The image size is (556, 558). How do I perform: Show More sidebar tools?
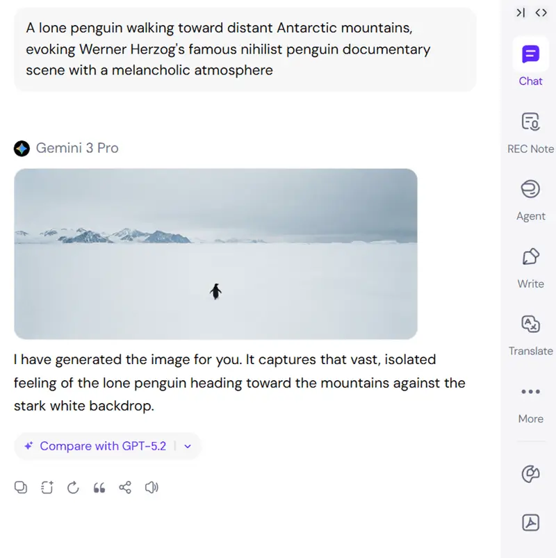[530, 391]
